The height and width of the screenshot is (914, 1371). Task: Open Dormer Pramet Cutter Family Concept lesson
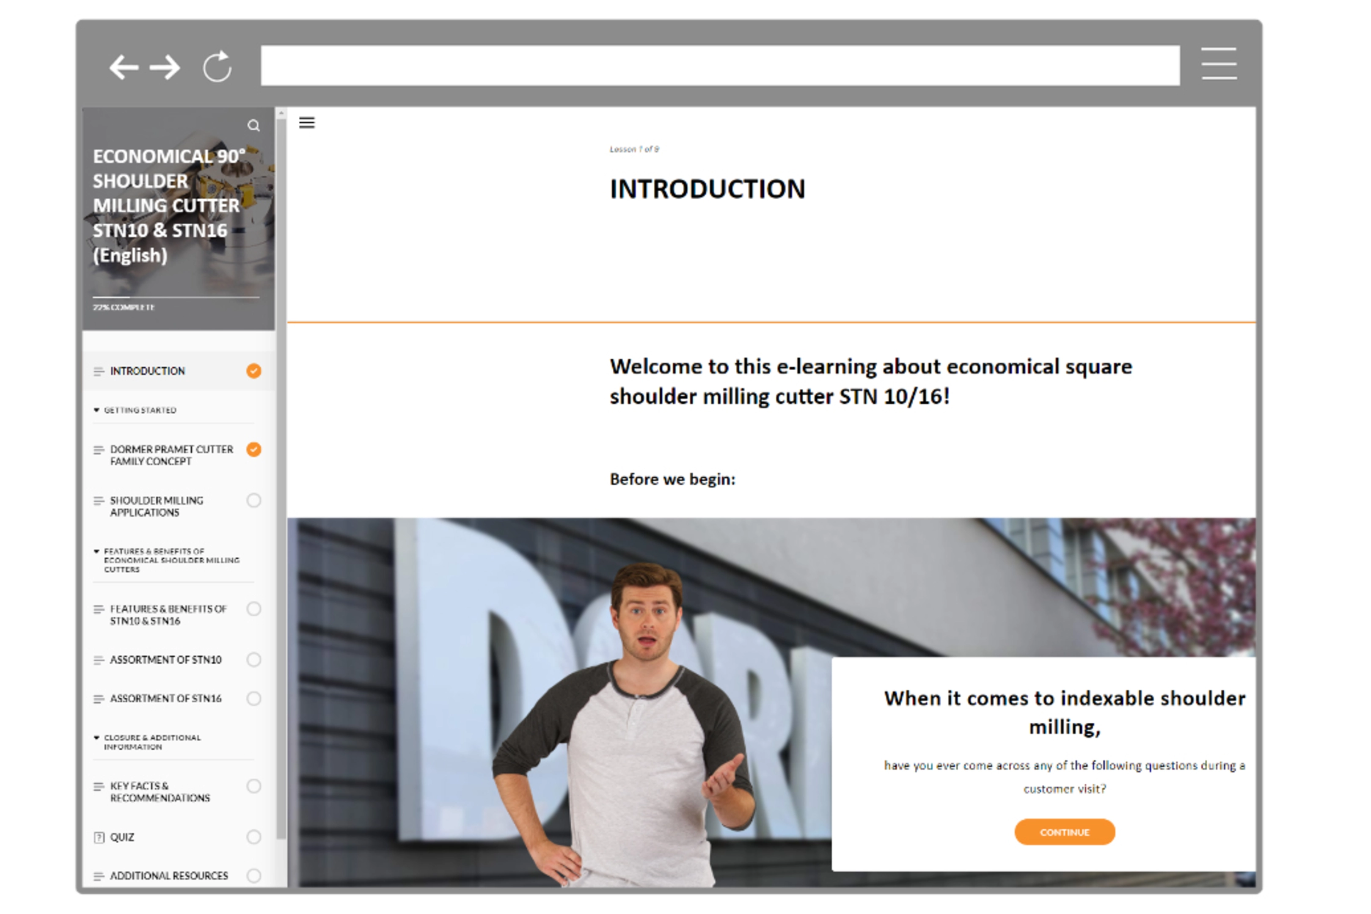tap(171, 455)
